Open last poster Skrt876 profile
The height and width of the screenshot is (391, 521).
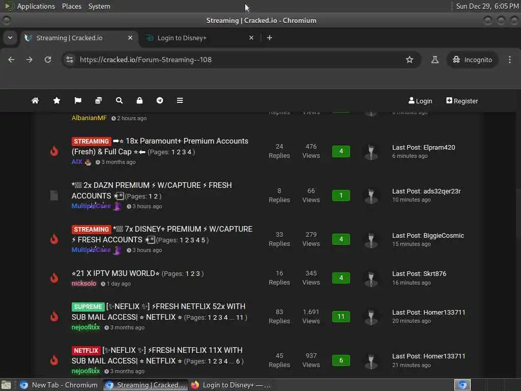(x=435, y=273)
